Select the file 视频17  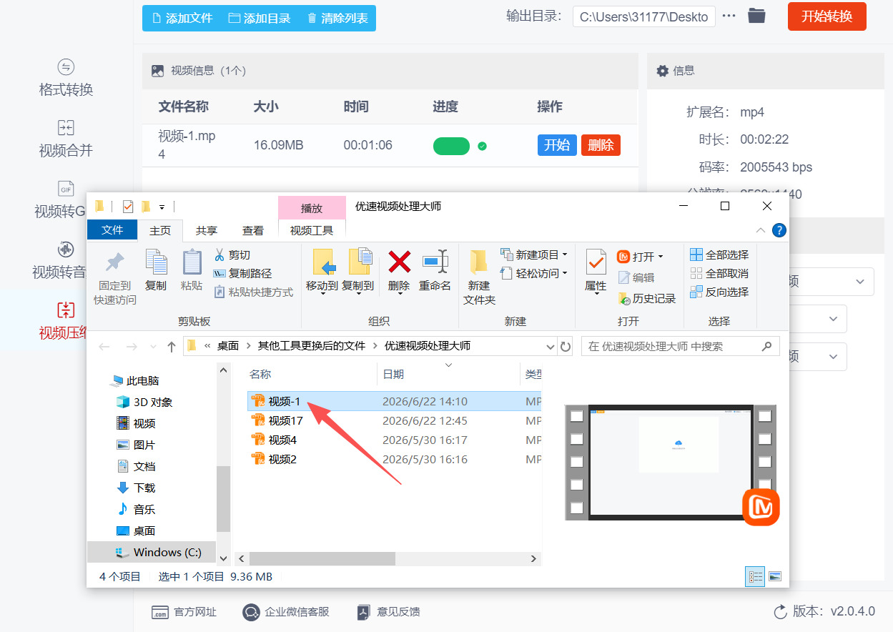[286, 420]
